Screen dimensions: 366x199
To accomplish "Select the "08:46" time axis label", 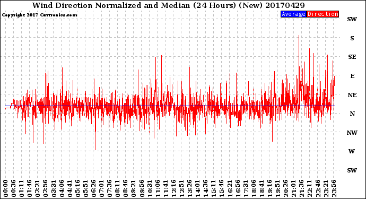I will [126, 188].
